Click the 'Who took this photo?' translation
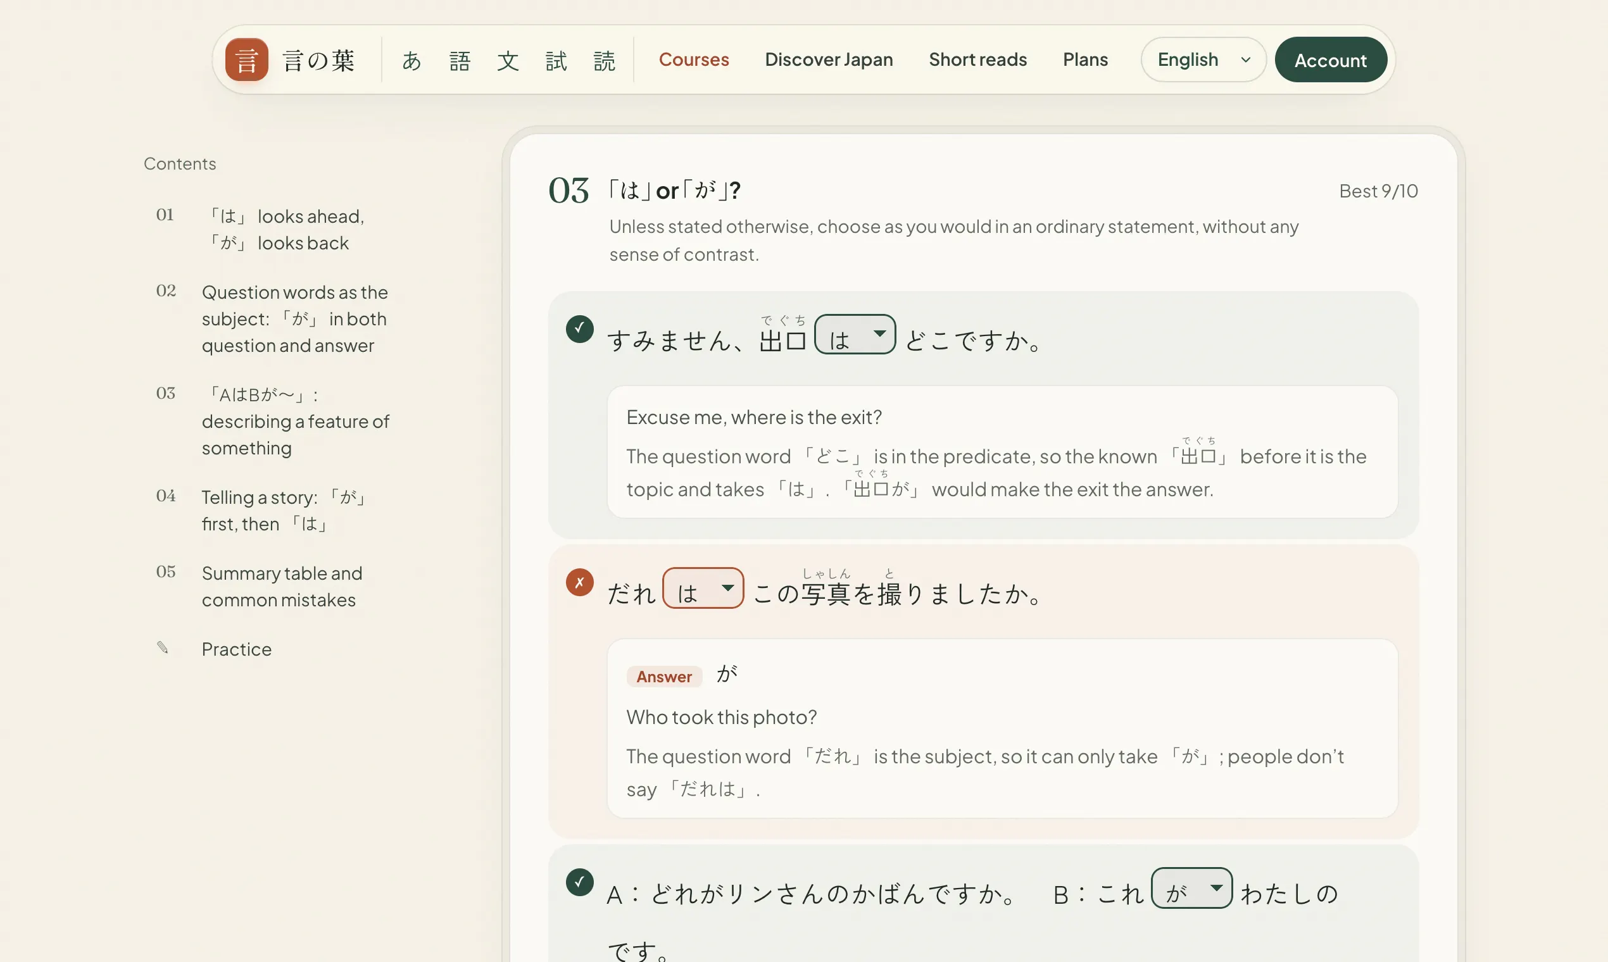The width and height of the screenshot is (1608, 962). pos(721,717)
